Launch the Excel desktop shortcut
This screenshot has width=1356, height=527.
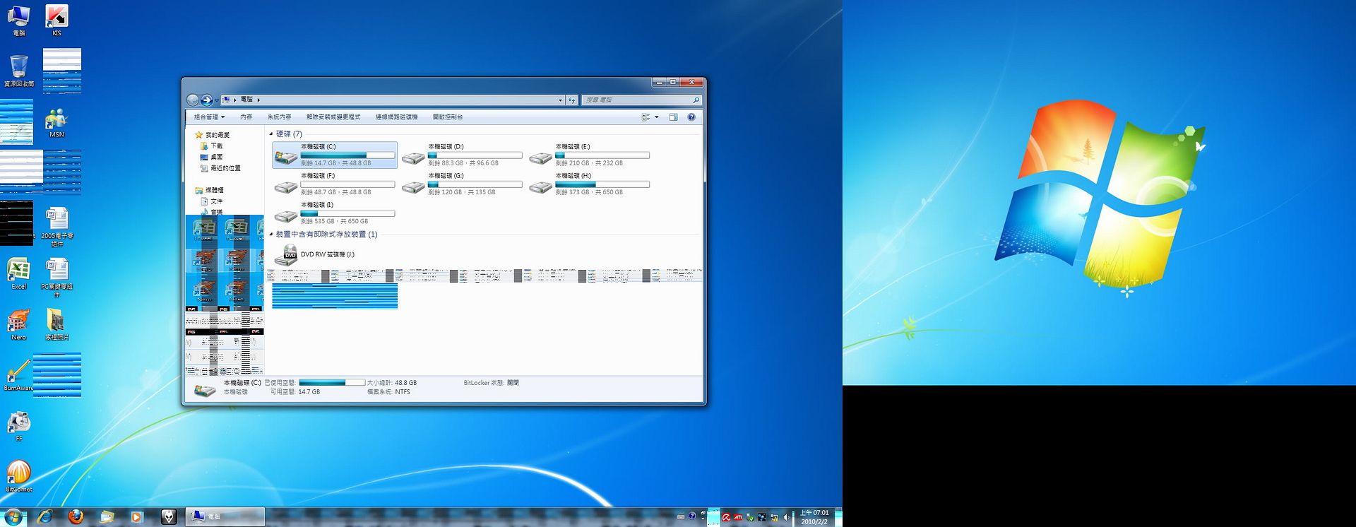click(x=18, y=275)
